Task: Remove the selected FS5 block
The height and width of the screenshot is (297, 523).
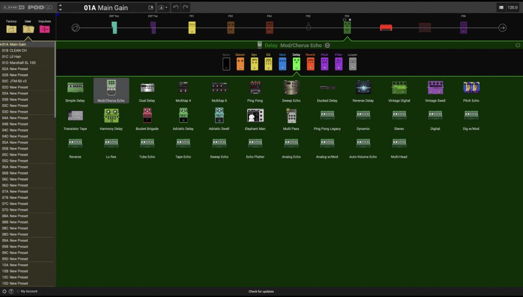Action: (x=350, y=20)
